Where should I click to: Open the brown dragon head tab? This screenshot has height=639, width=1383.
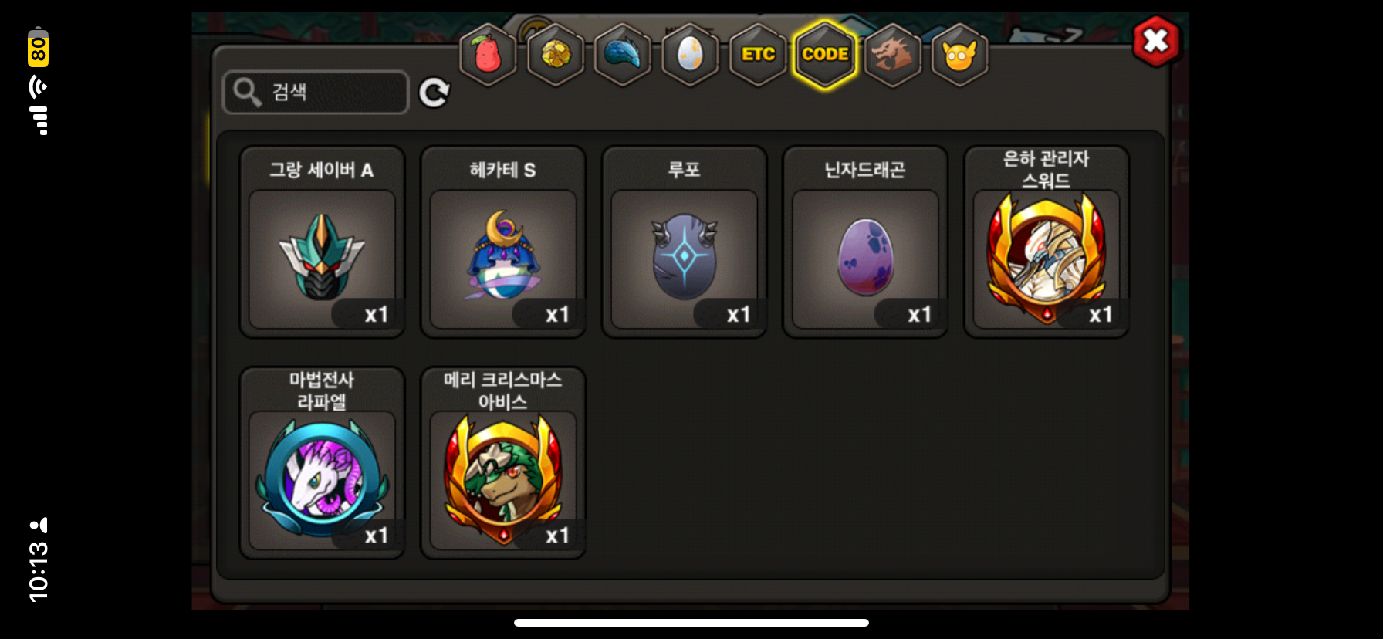pyautogui.click(x=893, y=55)
